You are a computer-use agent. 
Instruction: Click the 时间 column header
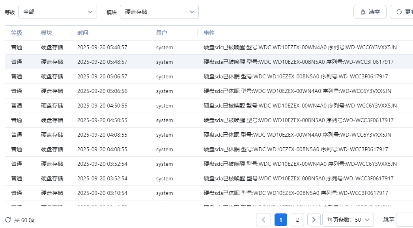(83, 33)
